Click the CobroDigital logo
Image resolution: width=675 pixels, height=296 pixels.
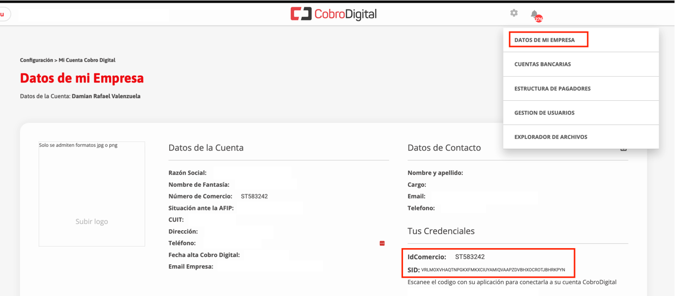tap(334, 14)
